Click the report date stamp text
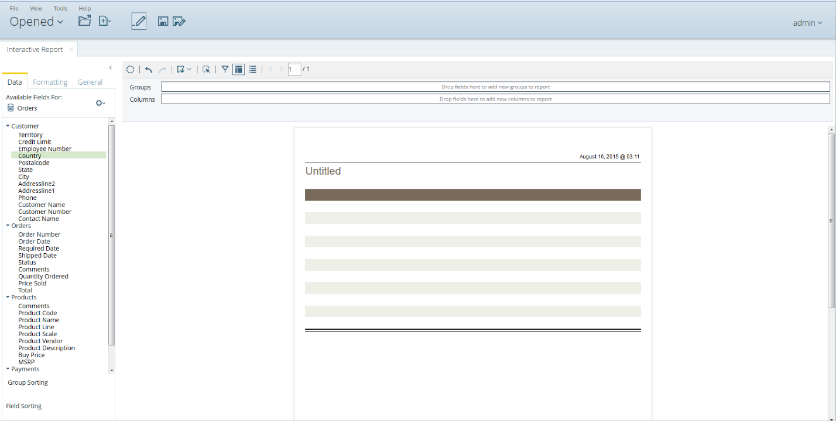836x421 pixels. [609, 157]
